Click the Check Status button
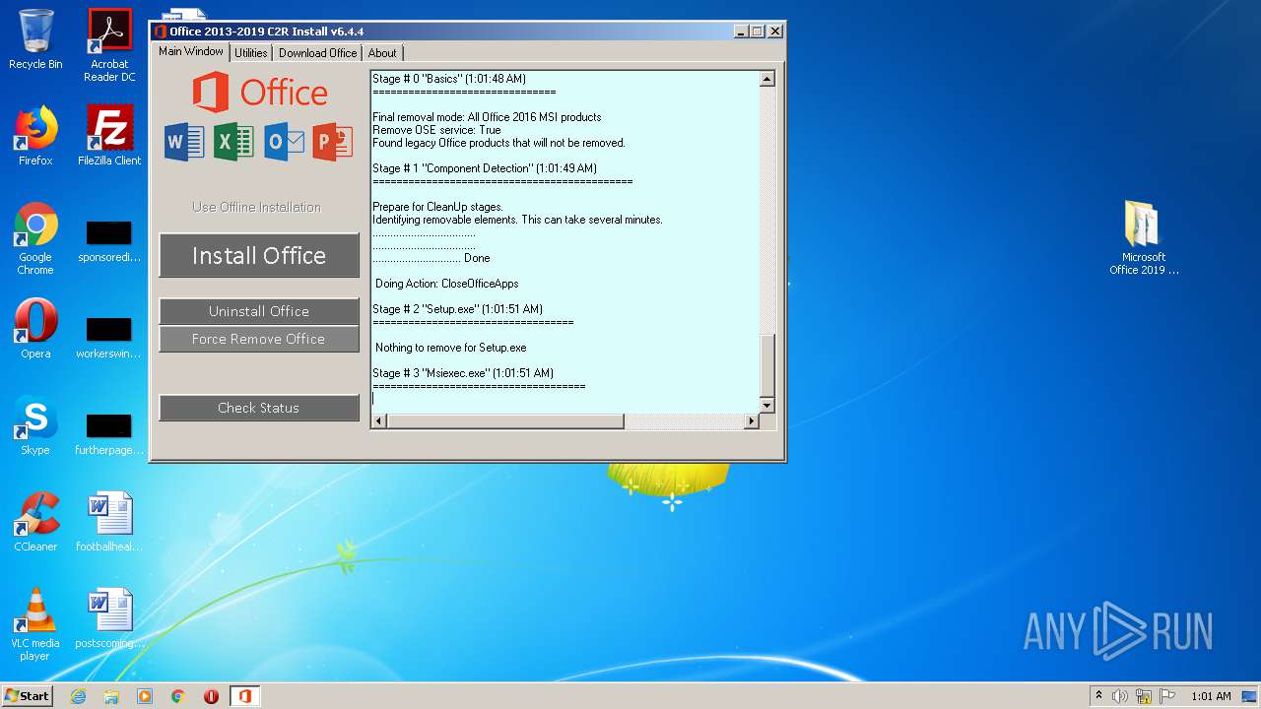This screenshot has height=709, width=1261. tap(259, 408)
